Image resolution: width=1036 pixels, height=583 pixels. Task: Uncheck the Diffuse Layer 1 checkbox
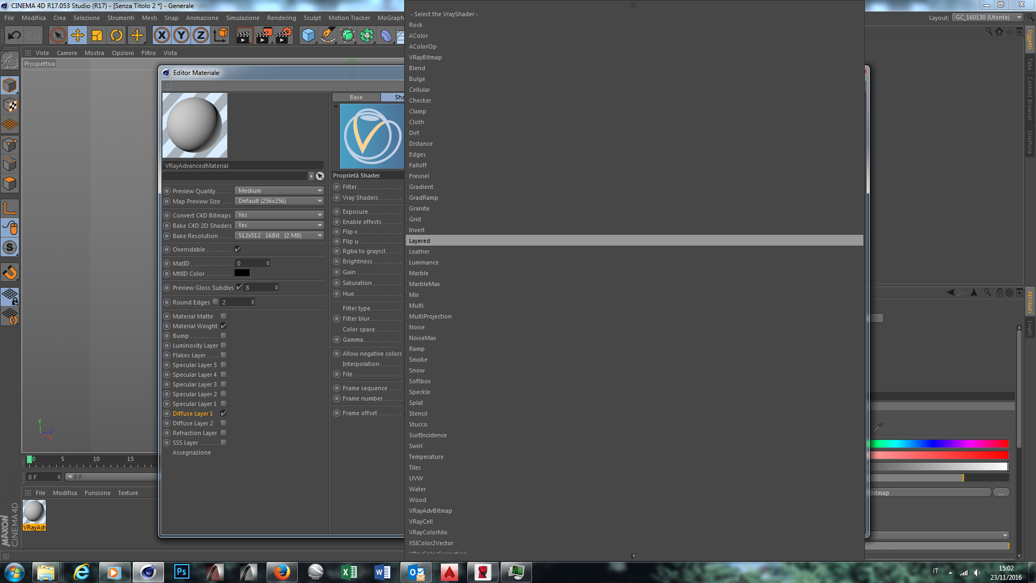(x=223, y=413)
